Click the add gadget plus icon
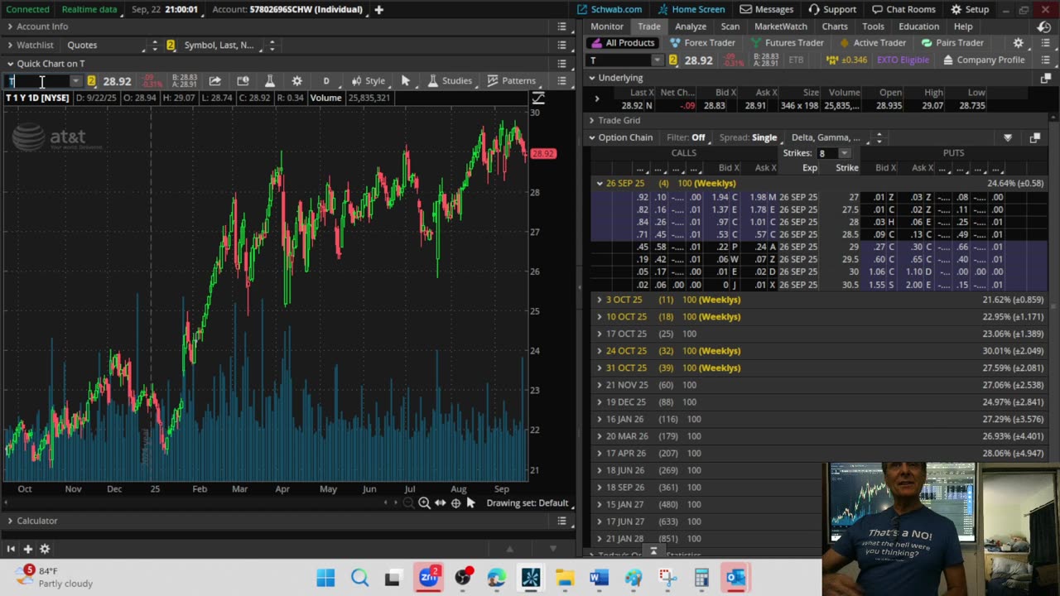Screen dimensions: 1060x596 [x=27, y=548]
